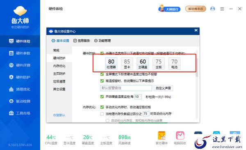Click the 处理器 threshold box showing 80
The image size is (246, 150).
point(111,63)
